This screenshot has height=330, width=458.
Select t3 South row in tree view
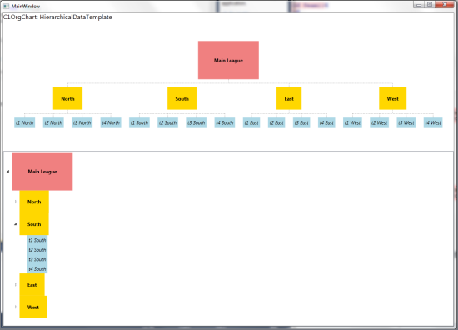point(37,259)
